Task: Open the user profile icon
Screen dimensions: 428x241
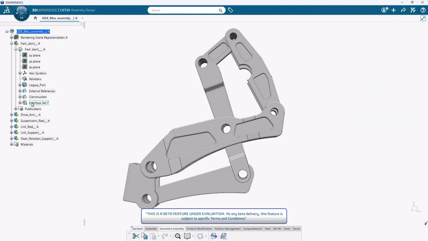Action: coord(384,10)
